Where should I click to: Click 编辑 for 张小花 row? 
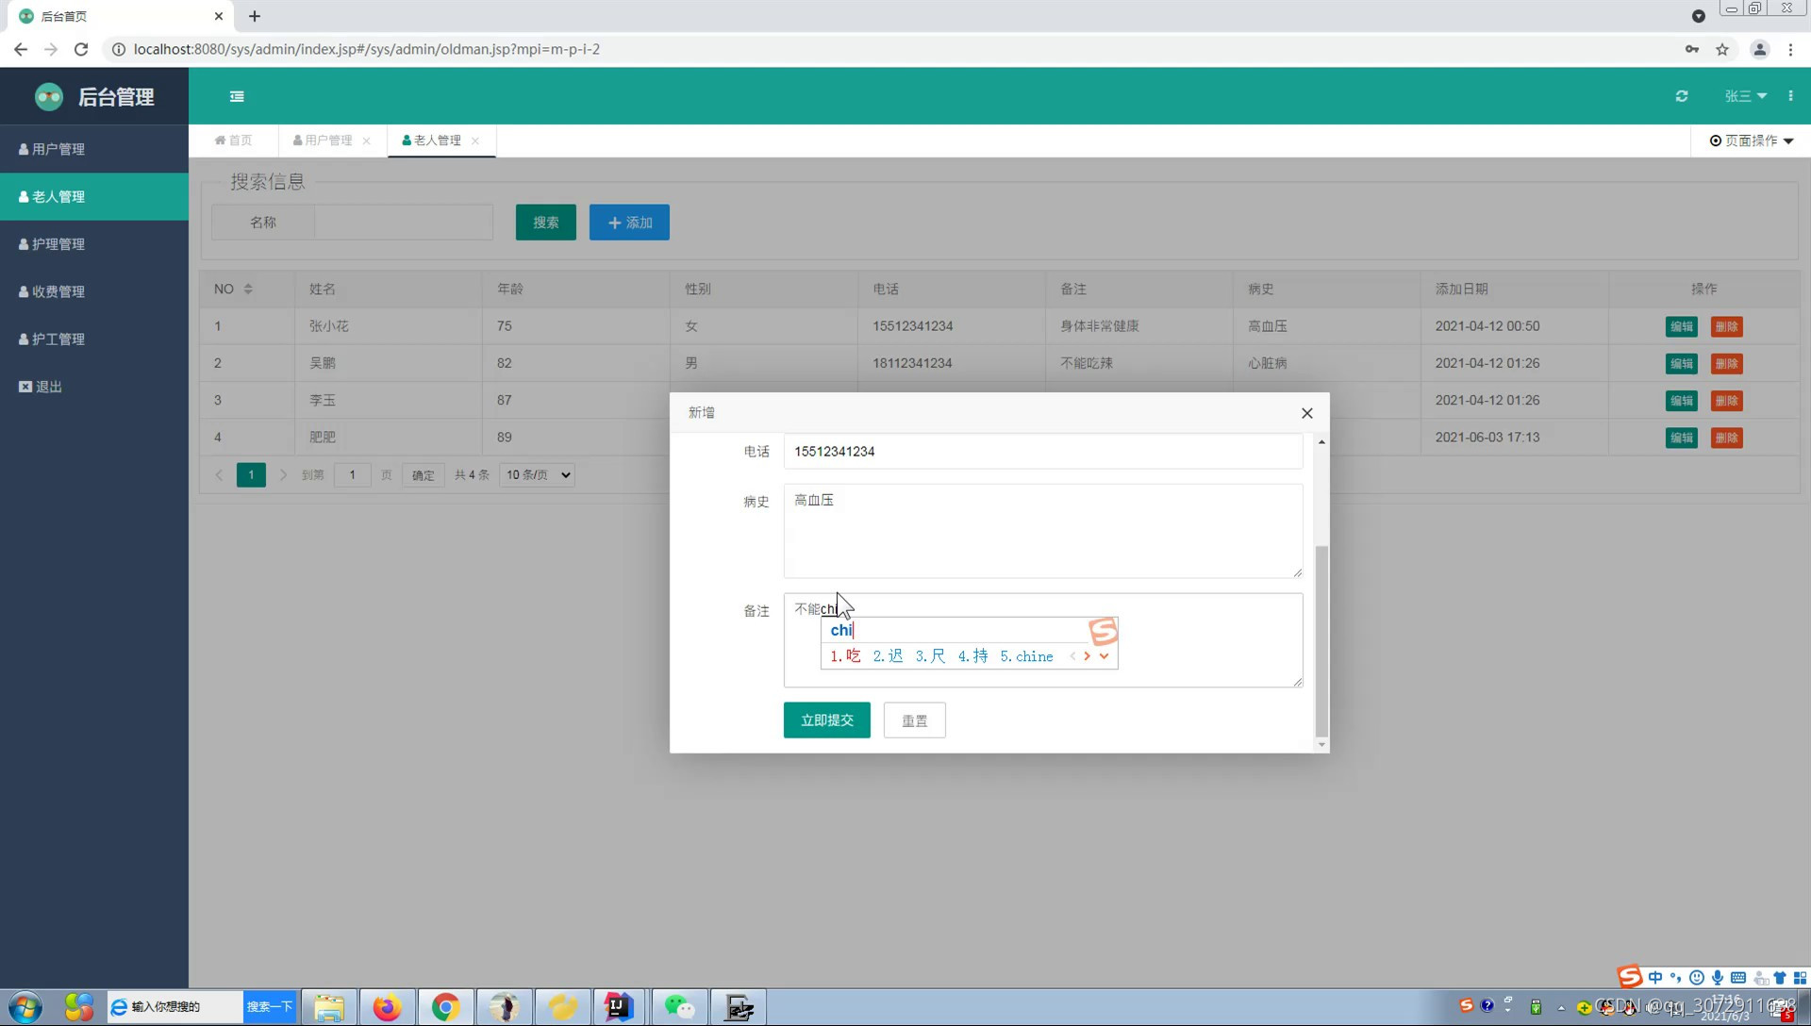(1682, 326)
